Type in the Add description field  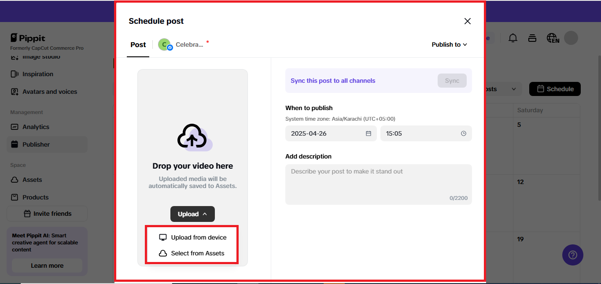point(378,184)
